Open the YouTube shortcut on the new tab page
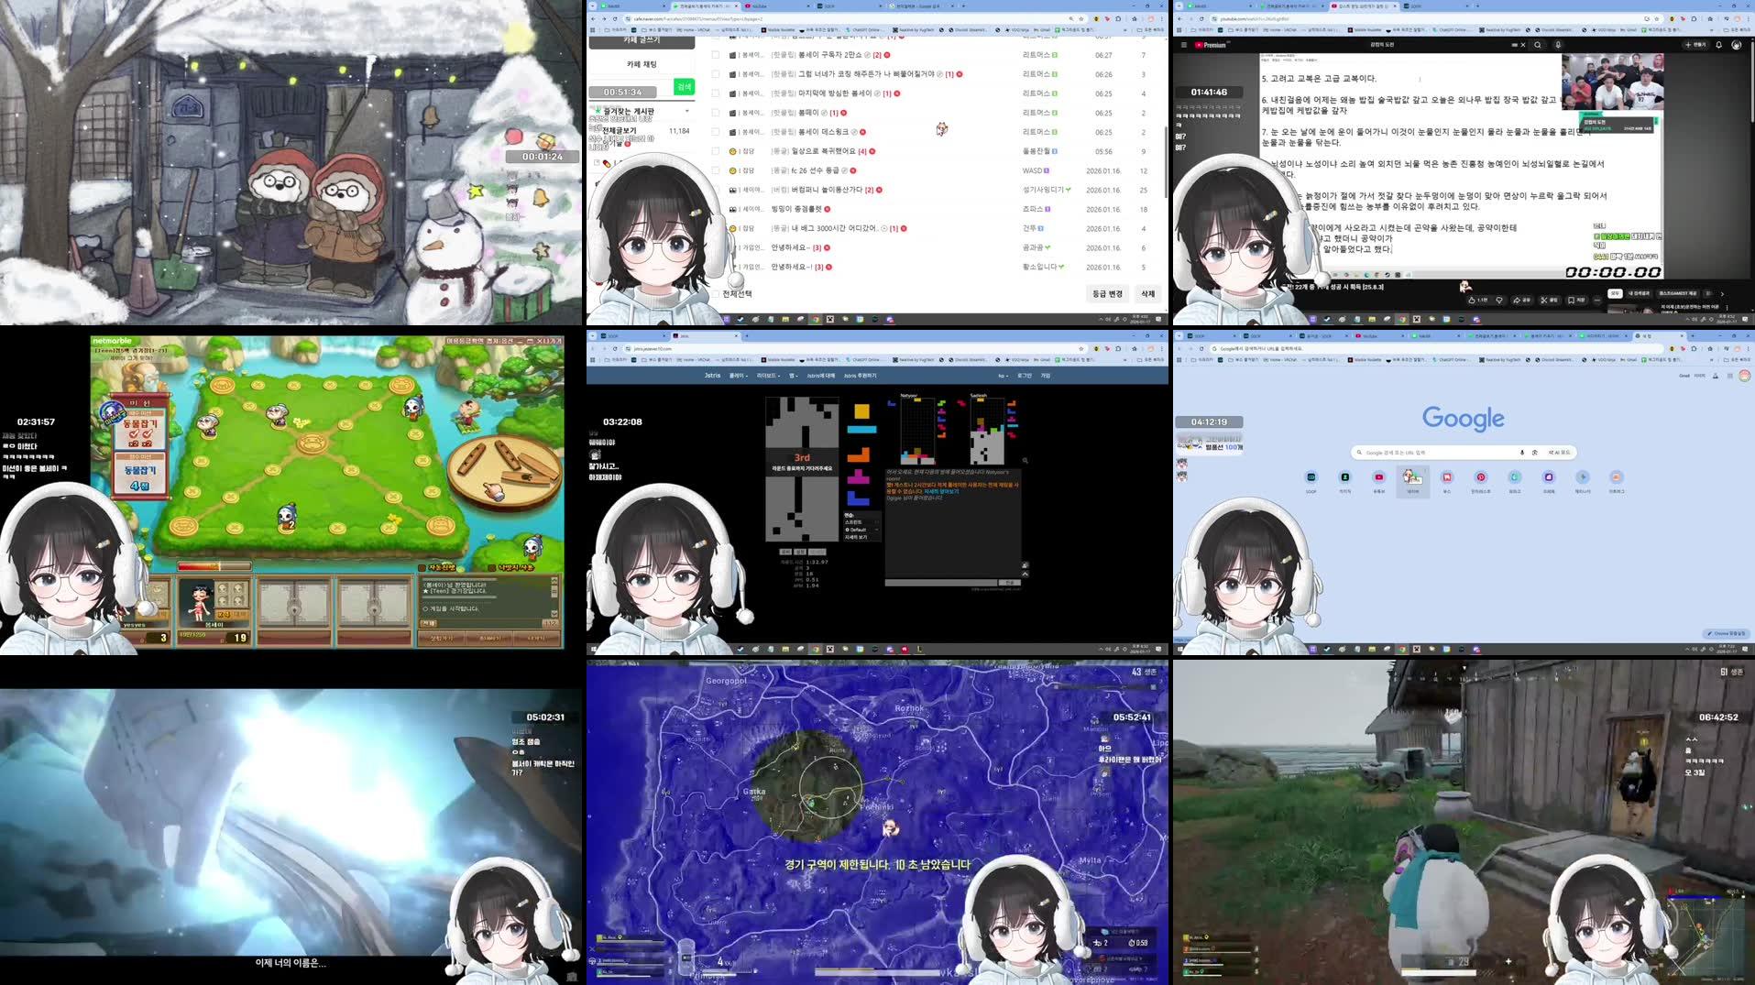Image resolution: width=1755 pixels, height=985 pixels. [1378, 476]
